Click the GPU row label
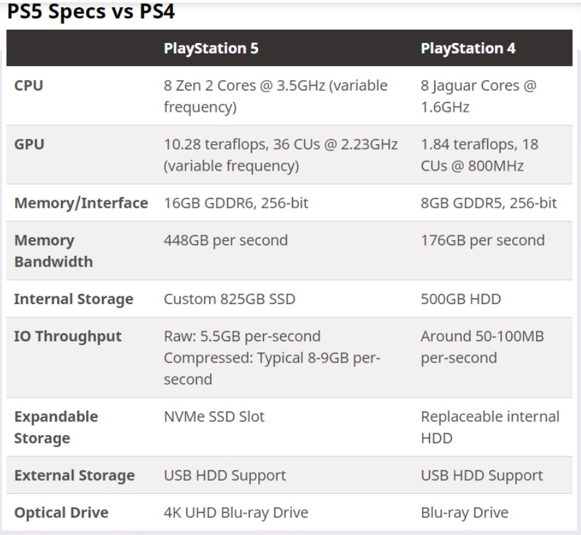Screen dimensions: 581x535 click(x=30, y=144)
